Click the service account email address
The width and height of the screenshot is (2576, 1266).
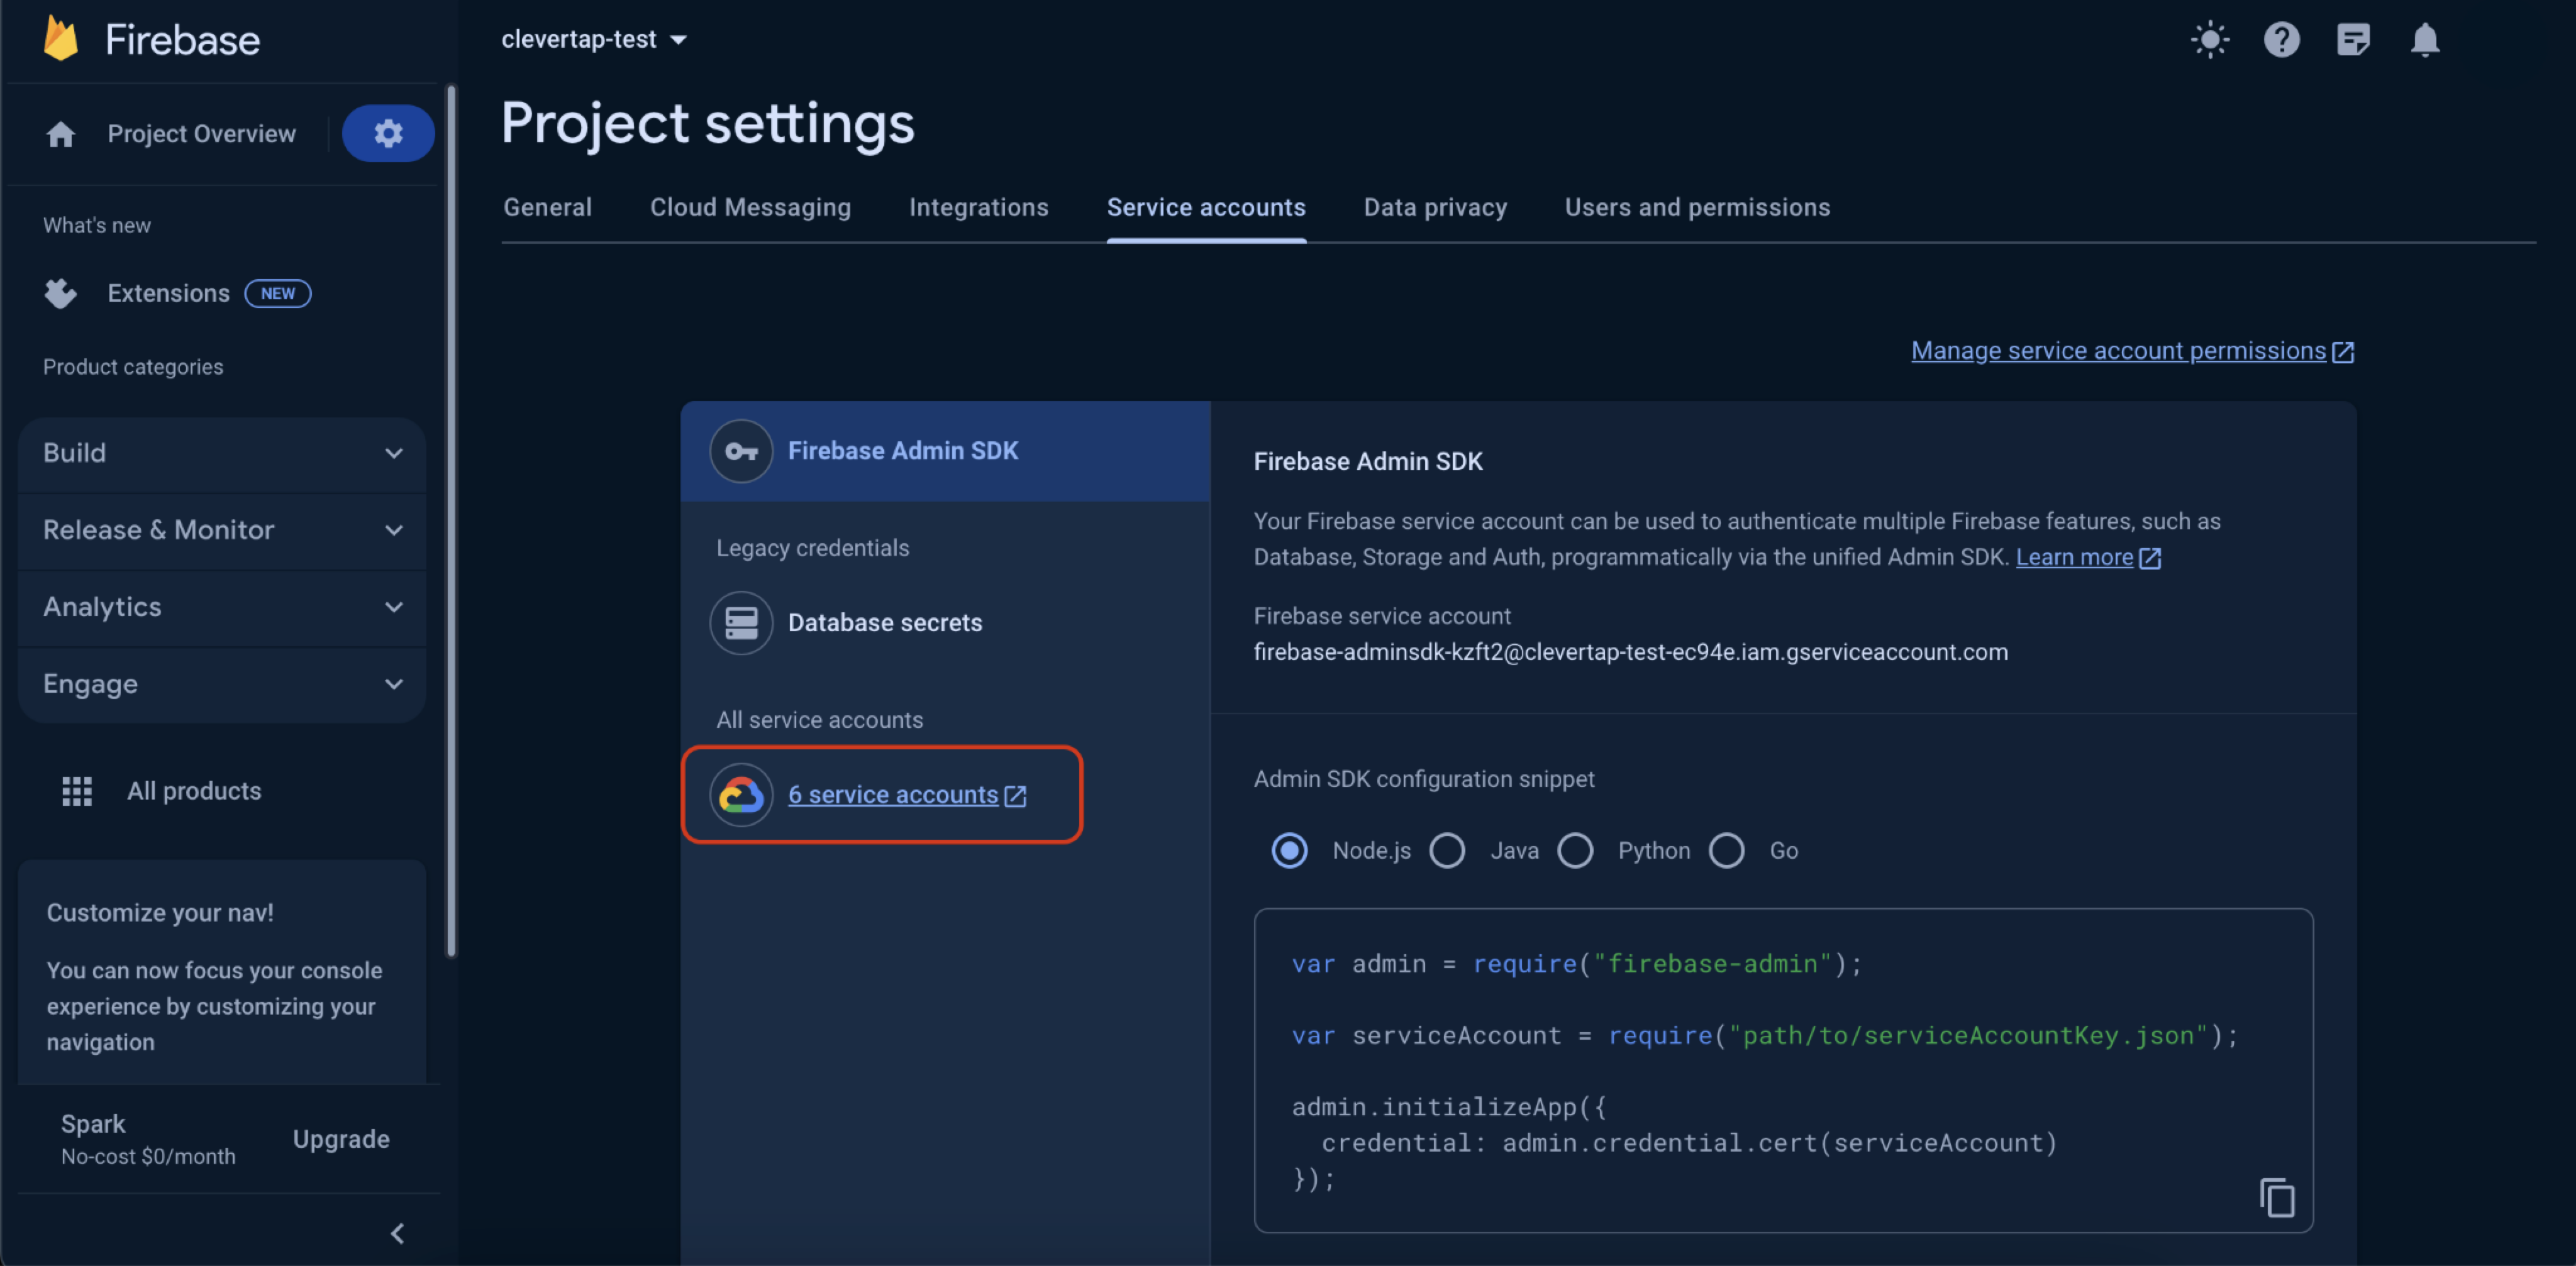point(1630,651)
